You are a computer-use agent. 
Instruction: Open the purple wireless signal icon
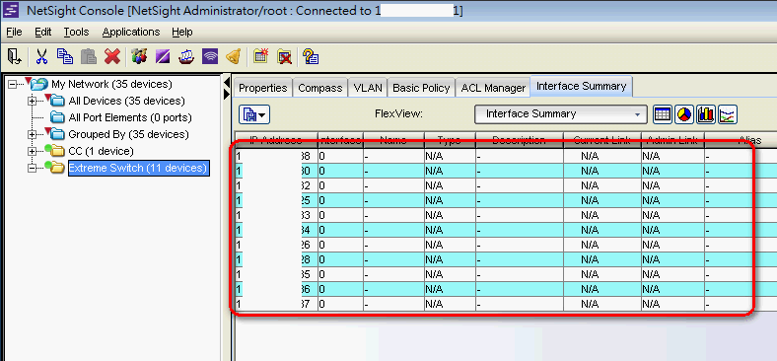pos(211,56)
